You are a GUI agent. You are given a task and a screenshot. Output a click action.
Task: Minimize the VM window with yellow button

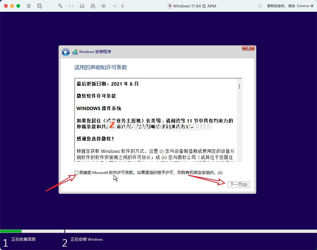coord(12,6)
